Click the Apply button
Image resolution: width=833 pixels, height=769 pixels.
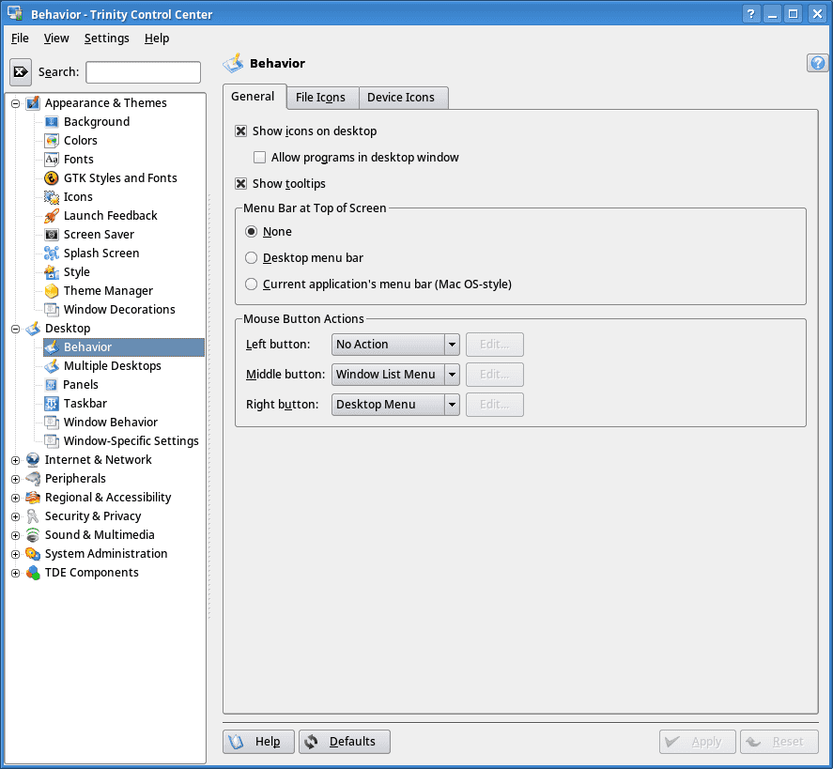[x=698, y=742]
